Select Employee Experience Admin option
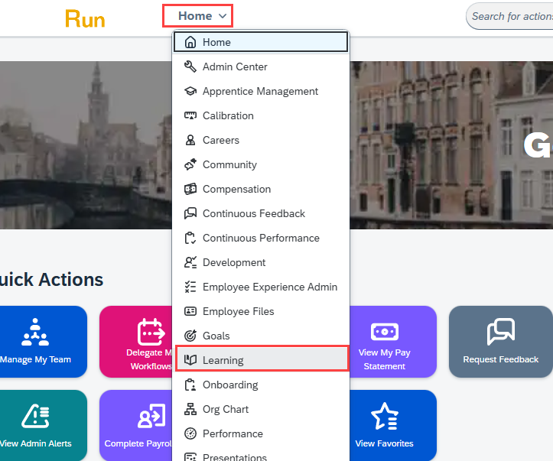The height and width of the screenshot is (461, 553). (269, 287)
